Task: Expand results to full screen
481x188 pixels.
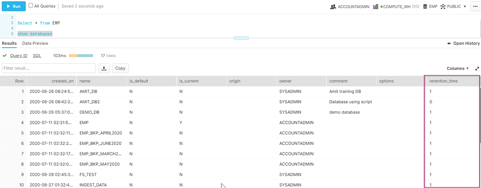Action: pyautogui.click(x=477, y=68)
